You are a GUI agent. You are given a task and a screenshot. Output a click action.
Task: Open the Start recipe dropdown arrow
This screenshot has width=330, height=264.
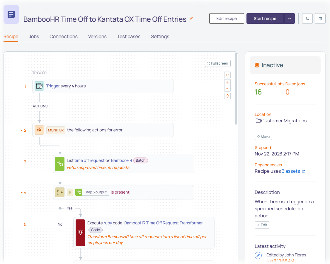pos(290,18)
